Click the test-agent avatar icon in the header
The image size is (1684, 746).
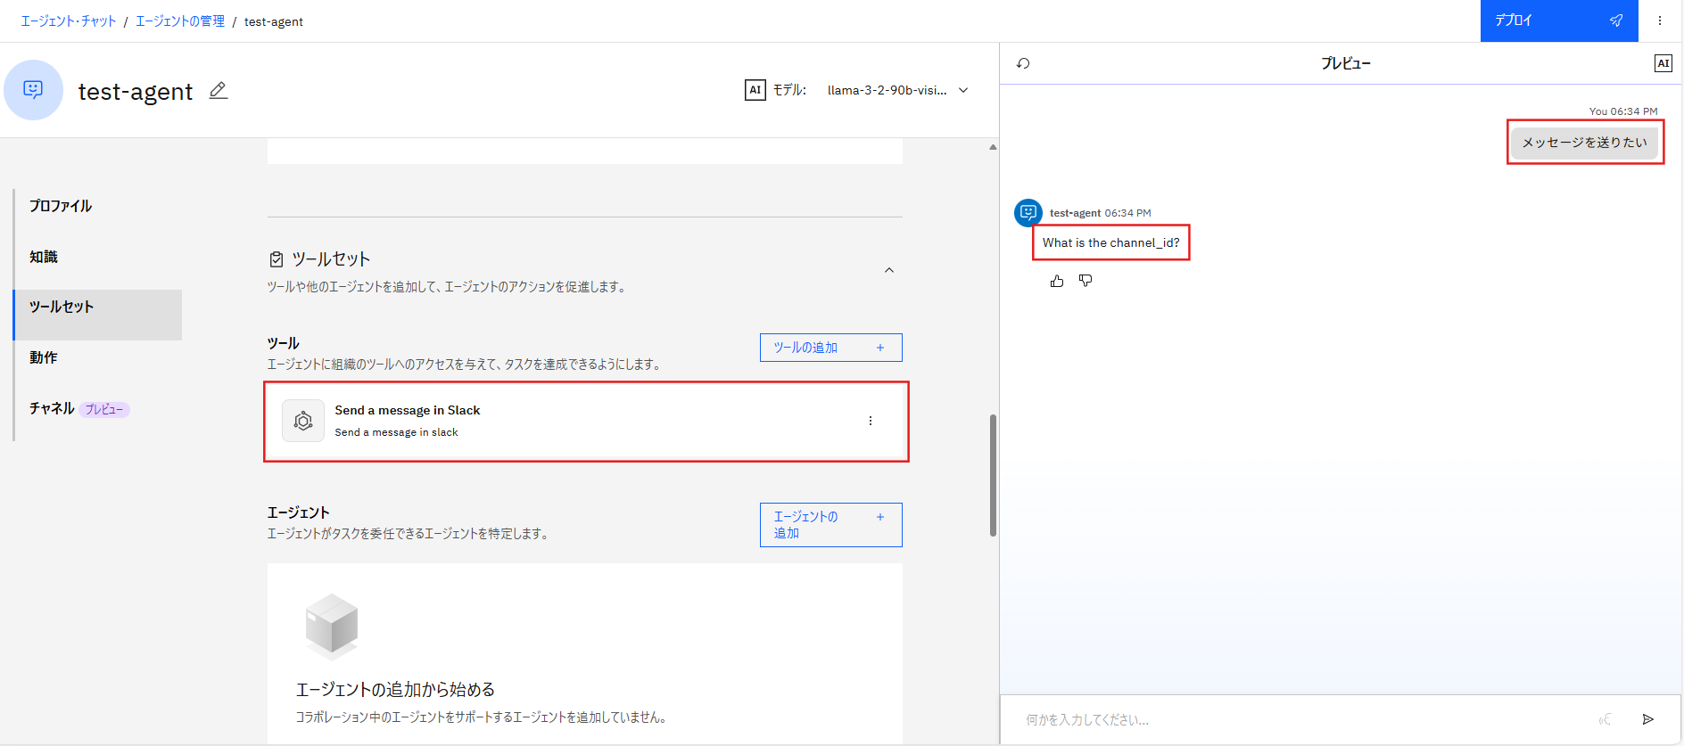pos(34,90)
